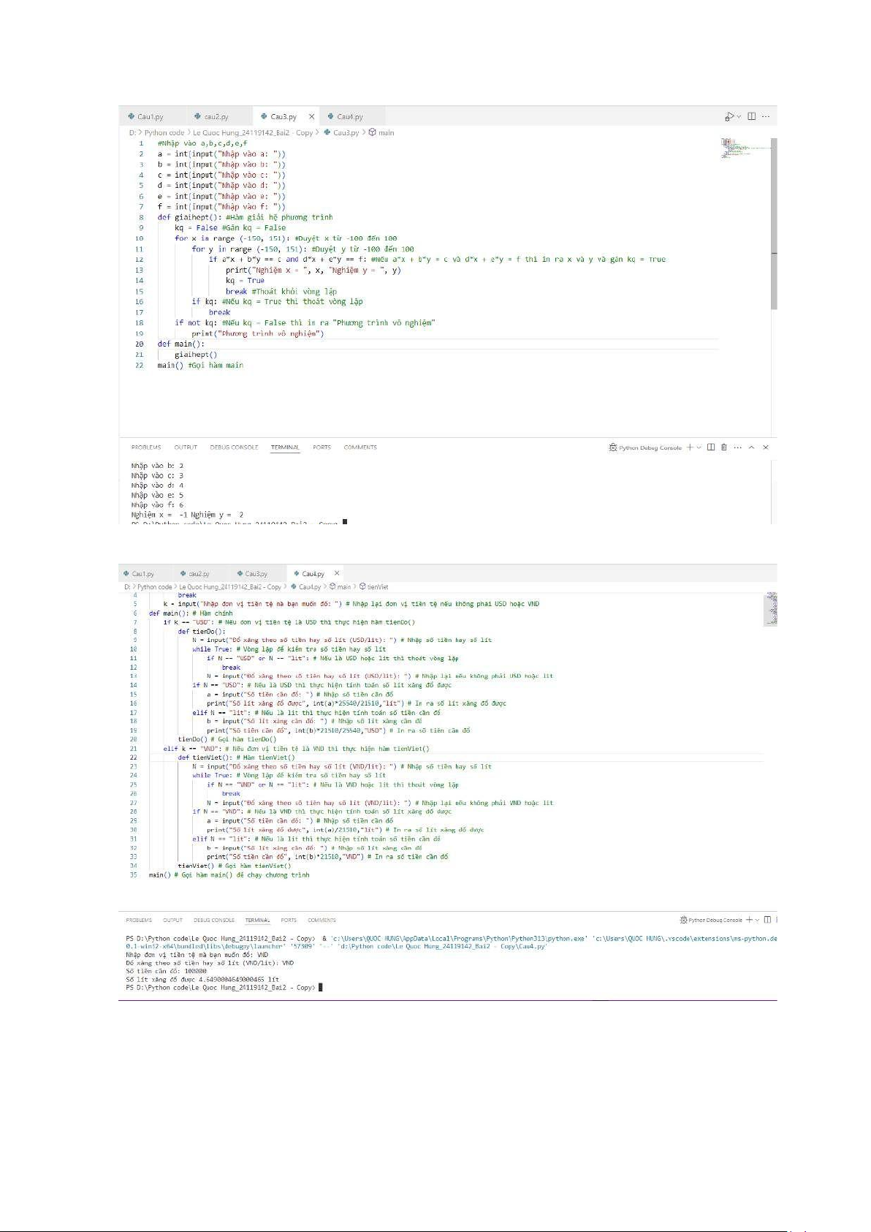This screenshot has height=1232, width=871.
Task: Split the Cau3.py editor to the side
Action: tap(751, 117)
